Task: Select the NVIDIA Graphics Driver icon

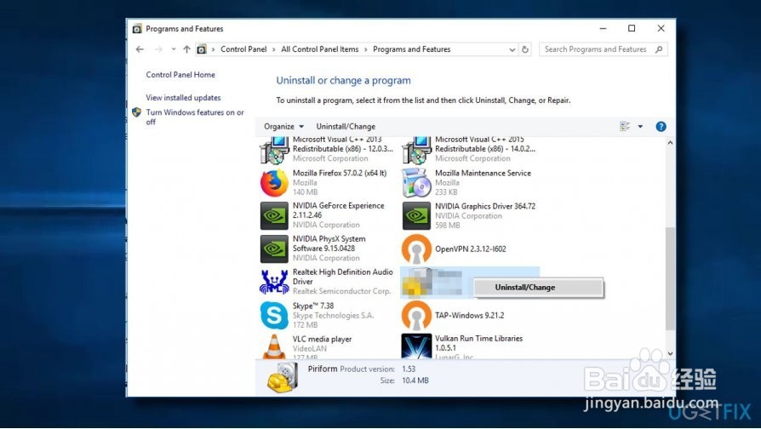Action: click(416, 216)
